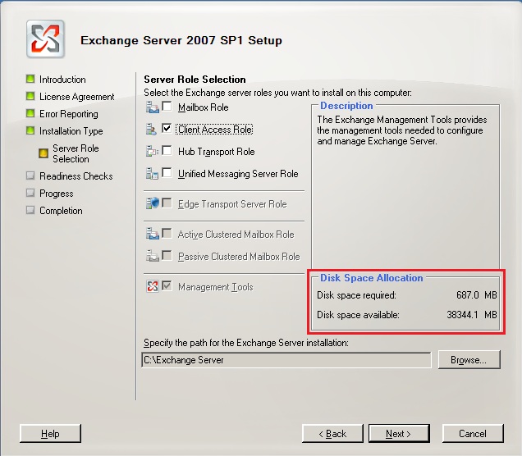Enable the Hub Transport Role checkbox
The height and width of the screenshot is (456, 522).
[x=167, y=151]
